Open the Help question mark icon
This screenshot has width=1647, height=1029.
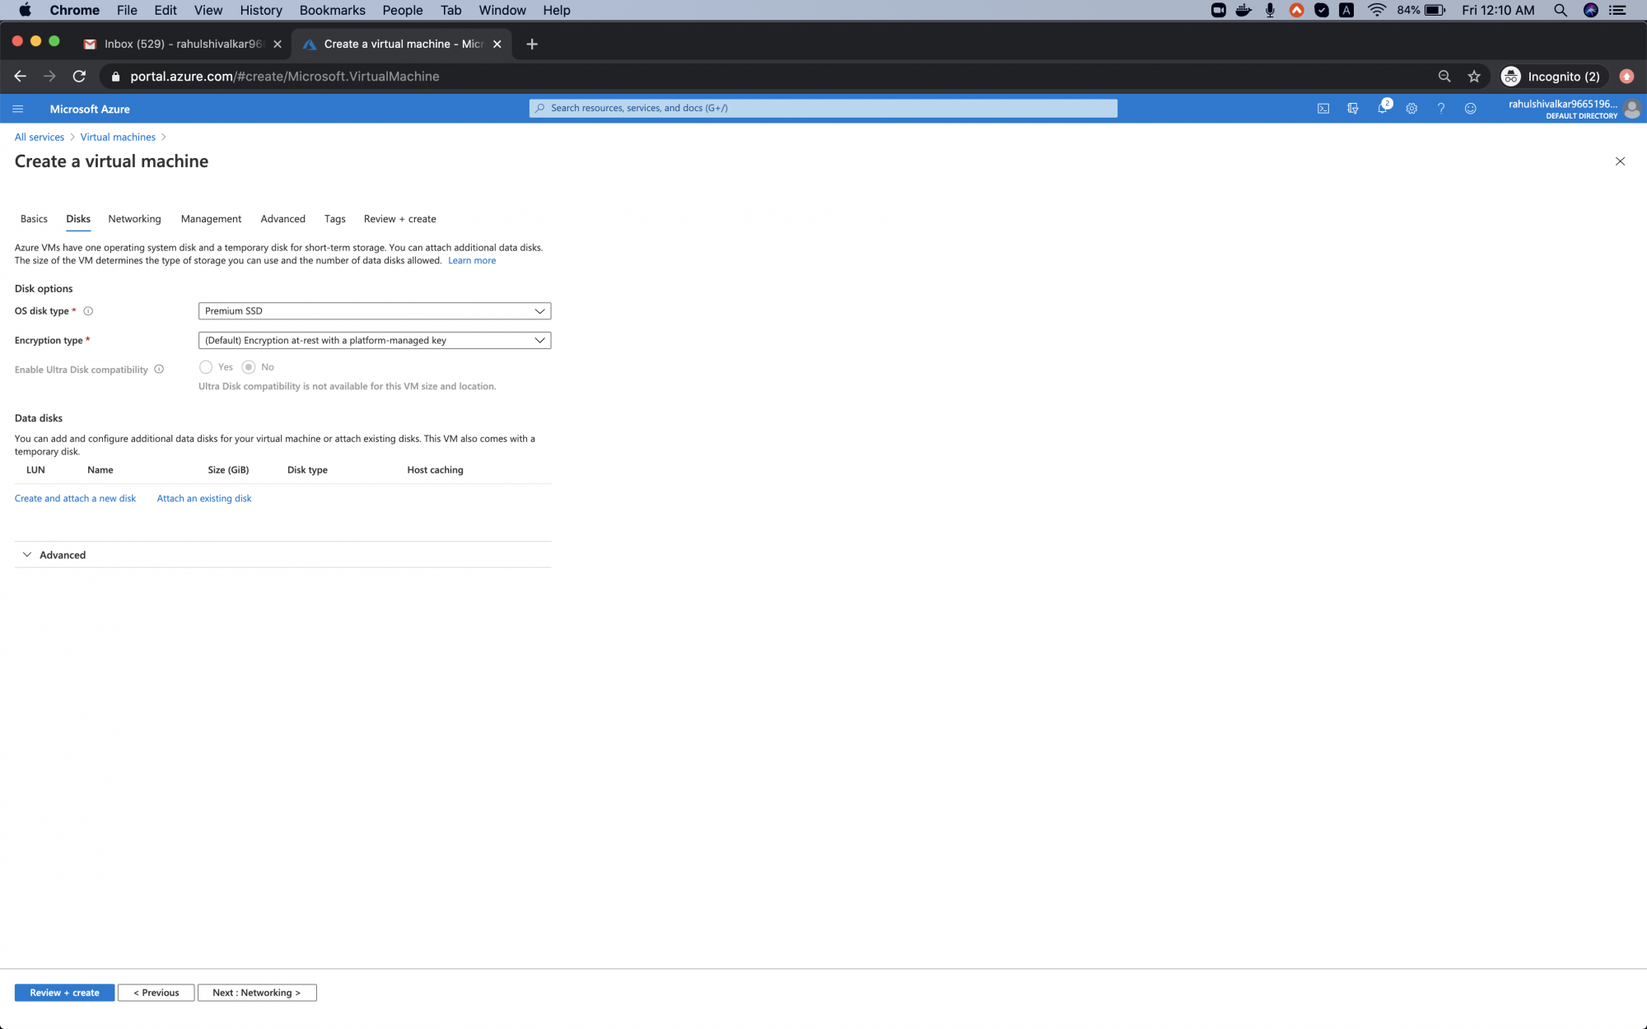coord(1441,108)
